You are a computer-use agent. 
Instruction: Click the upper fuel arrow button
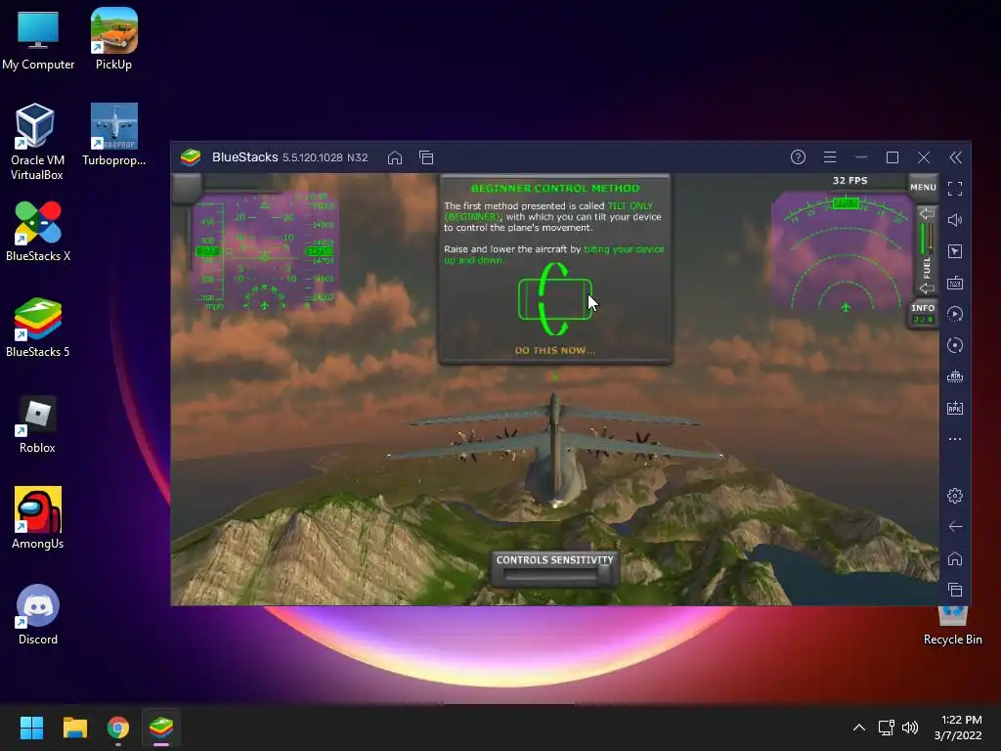(x=927, y=214)
